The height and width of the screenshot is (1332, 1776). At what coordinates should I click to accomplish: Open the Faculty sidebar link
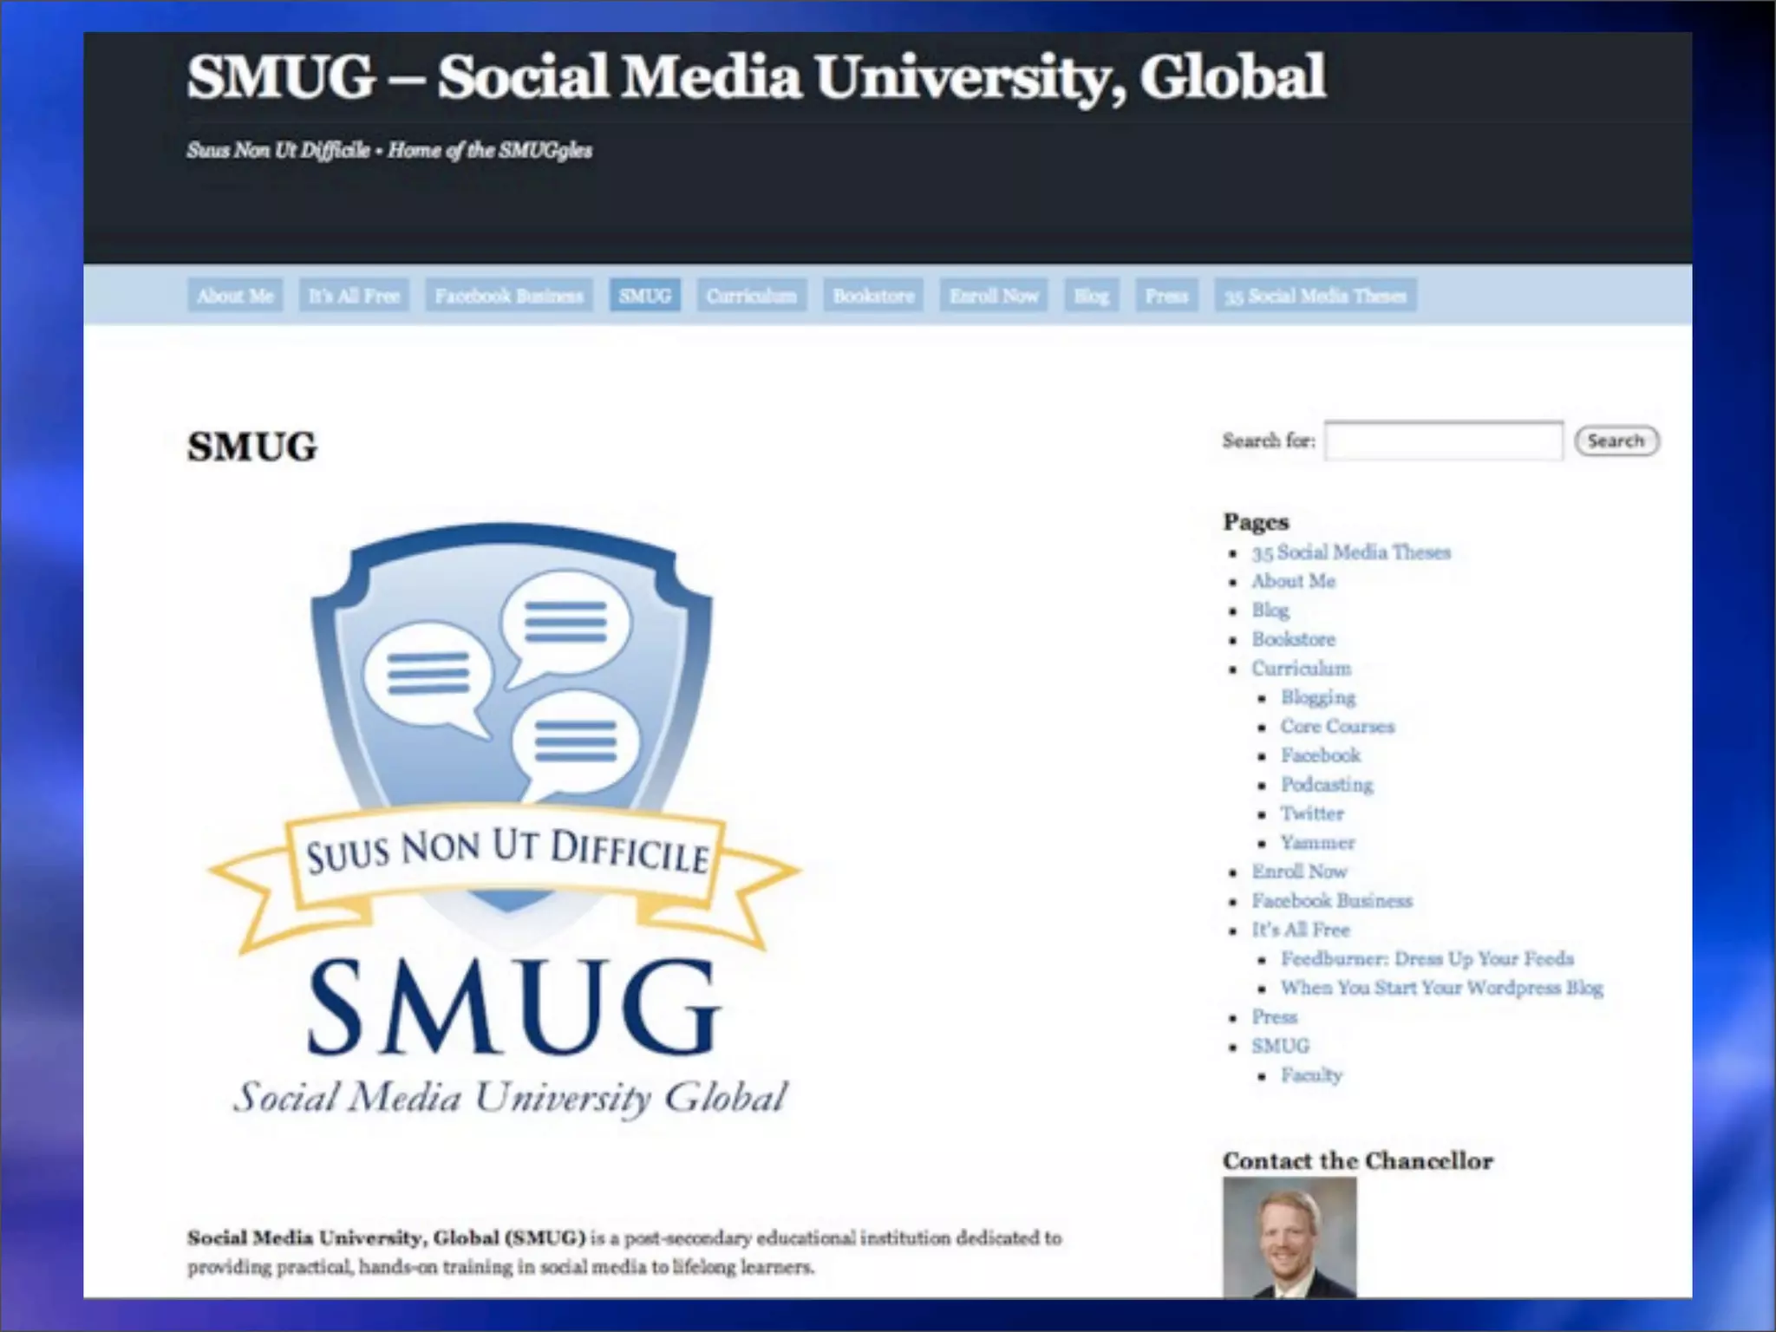(x=1311, y=1074)
